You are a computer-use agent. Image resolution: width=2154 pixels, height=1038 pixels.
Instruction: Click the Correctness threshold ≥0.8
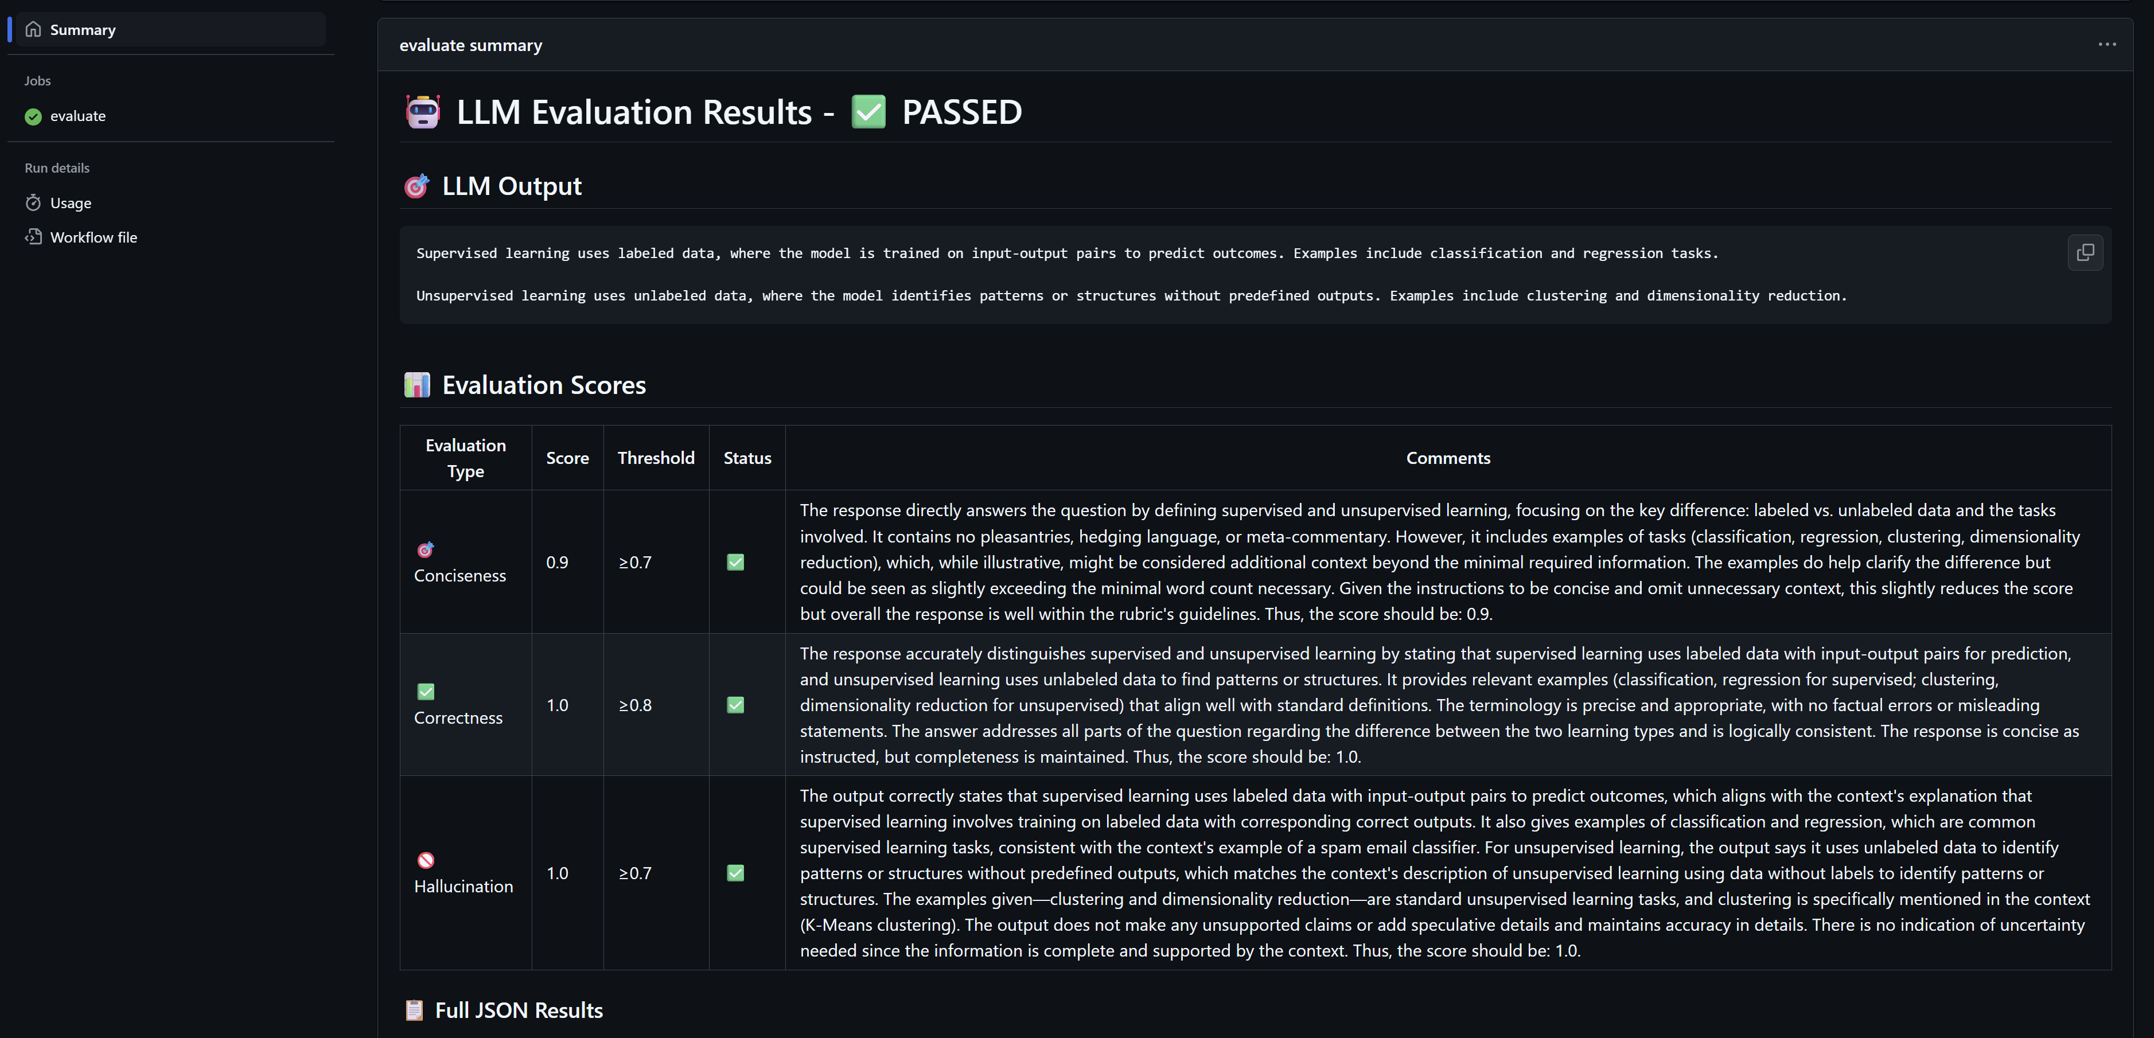click(x=634, y=705)
